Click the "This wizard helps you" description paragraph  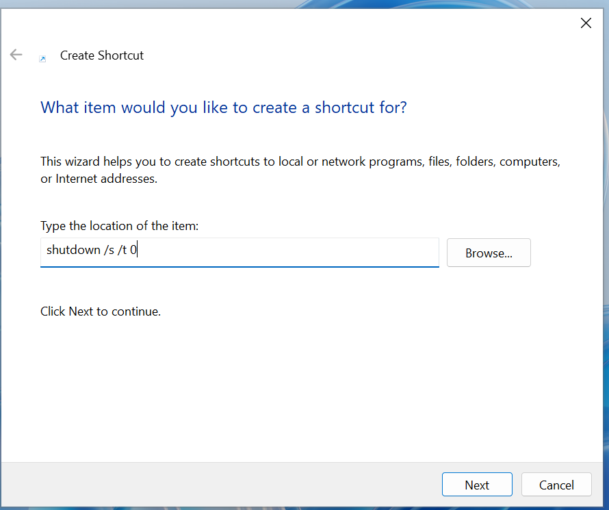[300, 170]
